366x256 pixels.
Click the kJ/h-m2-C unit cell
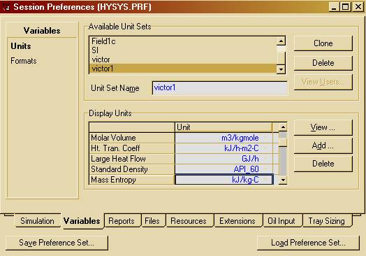coord(224,148)
